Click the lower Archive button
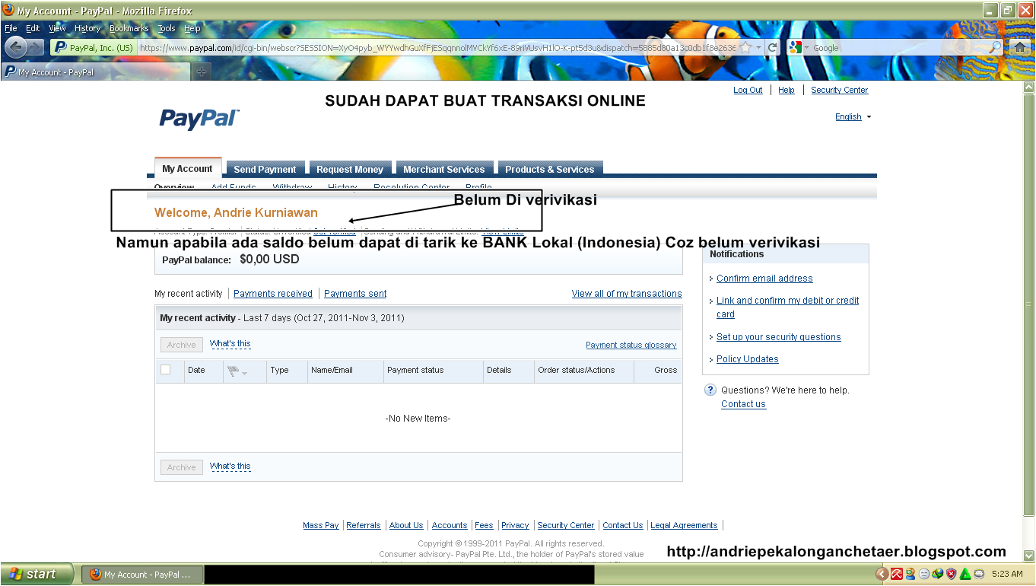This screenshot has width=1036, height=586. coord(182,467)
